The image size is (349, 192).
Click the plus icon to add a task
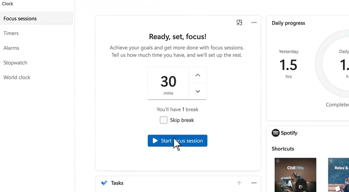(x=239, y=183)
